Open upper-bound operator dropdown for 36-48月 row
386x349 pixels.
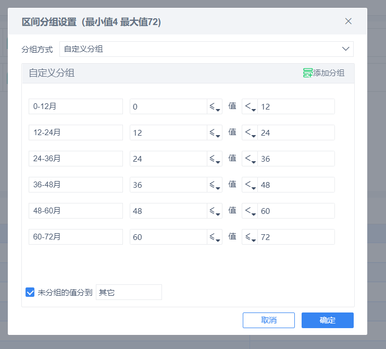point(250,185)
